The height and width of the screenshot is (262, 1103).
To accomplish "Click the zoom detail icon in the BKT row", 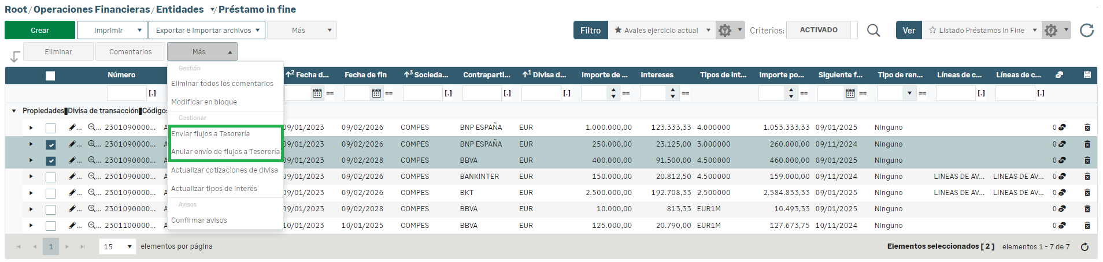I will pos(92,193).
